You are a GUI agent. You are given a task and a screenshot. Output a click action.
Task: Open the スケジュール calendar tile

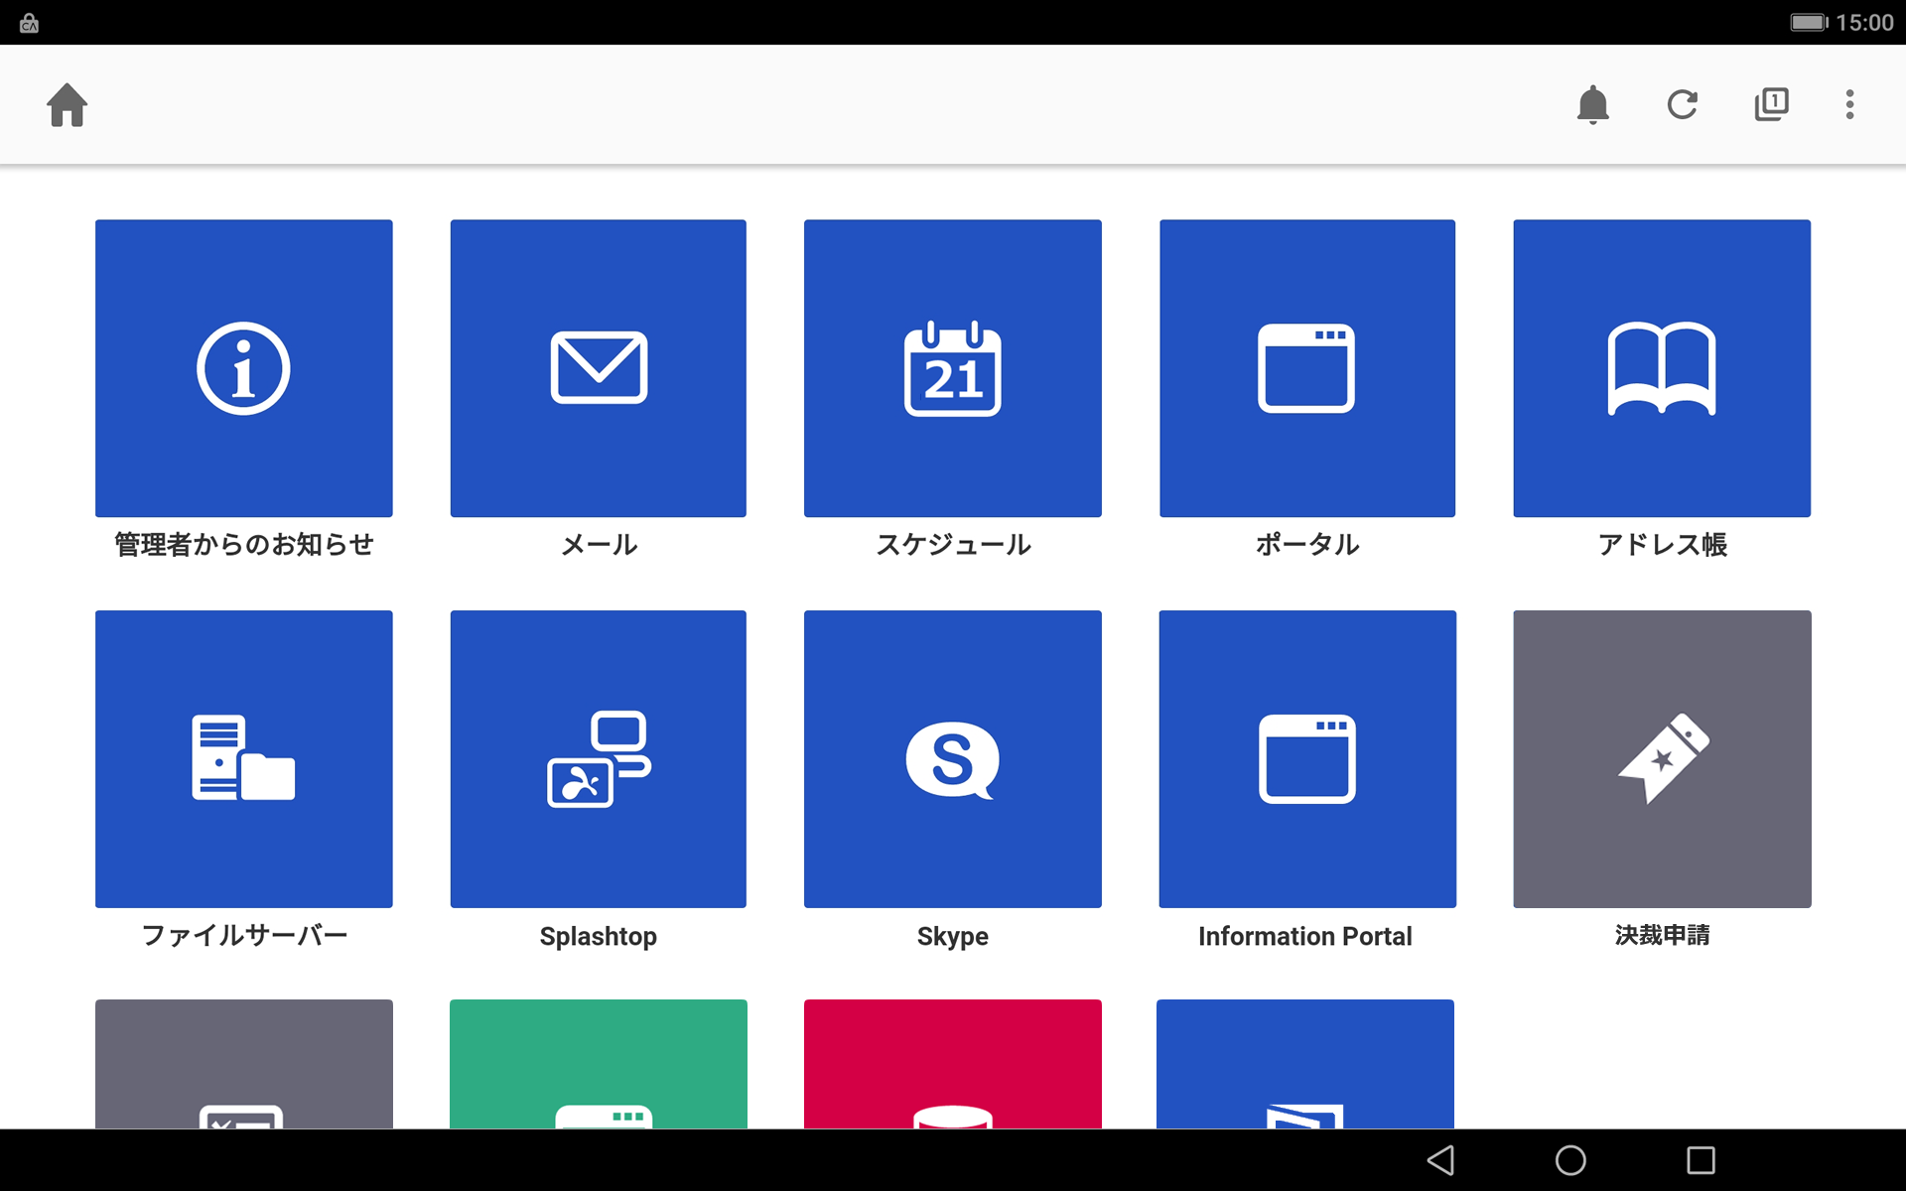[x=953, y=368]
